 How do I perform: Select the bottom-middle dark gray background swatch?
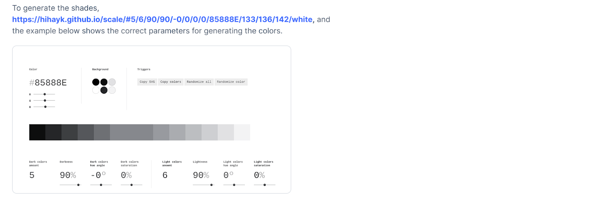tap(104, 90)
